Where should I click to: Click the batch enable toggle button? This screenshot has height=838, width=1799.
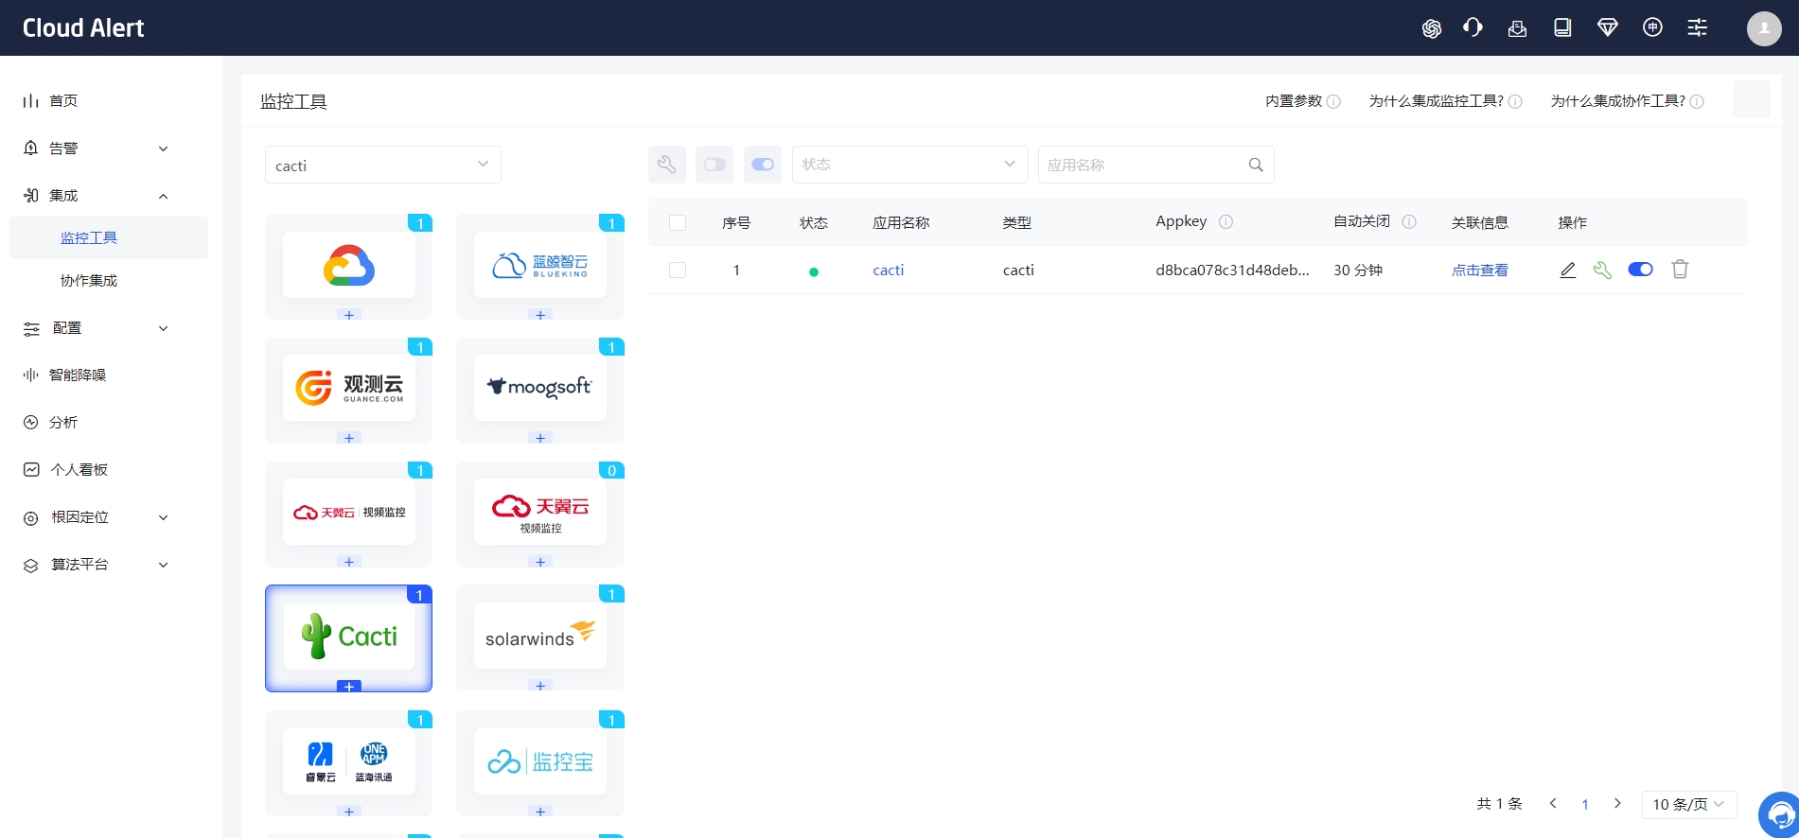click(763, 165)
